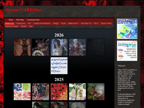Open 2026 red-curtain horned figure artwork
The width and height of the screenshot is (144, 108).
click(x=22, y=47)
